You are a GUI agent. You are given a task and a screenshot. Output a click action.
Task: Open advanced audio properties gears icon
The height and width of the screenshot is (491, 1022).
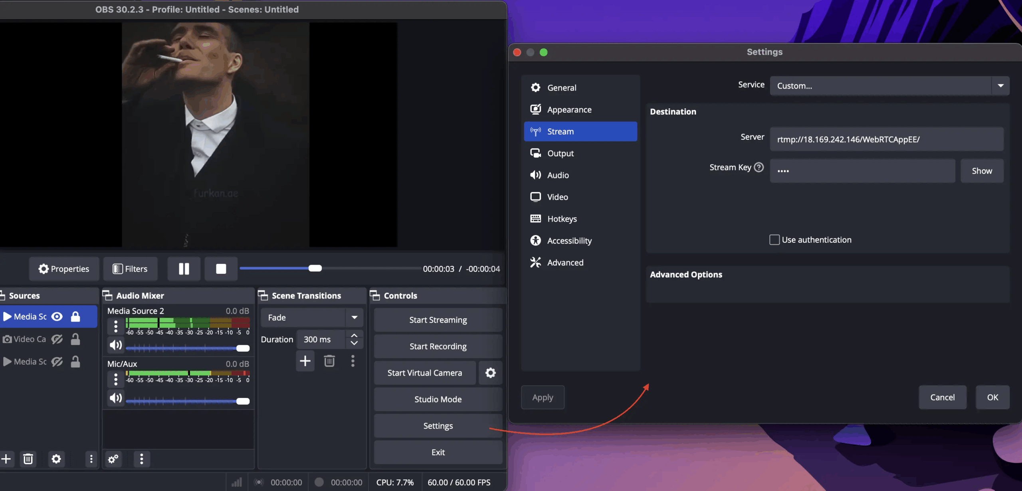(113, 459)
